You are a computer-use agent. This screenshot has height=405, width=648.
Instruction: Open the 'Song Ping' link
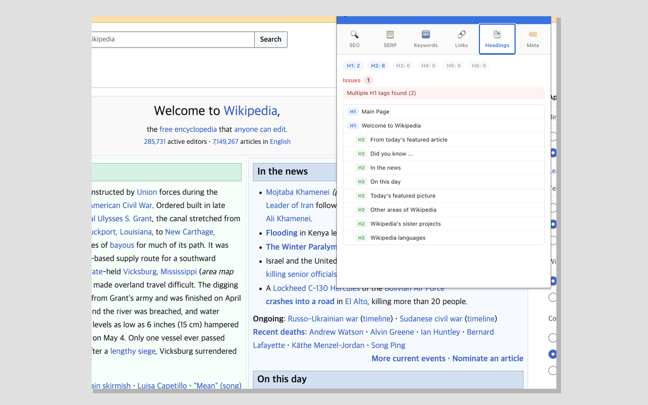[x=388, y=345]
